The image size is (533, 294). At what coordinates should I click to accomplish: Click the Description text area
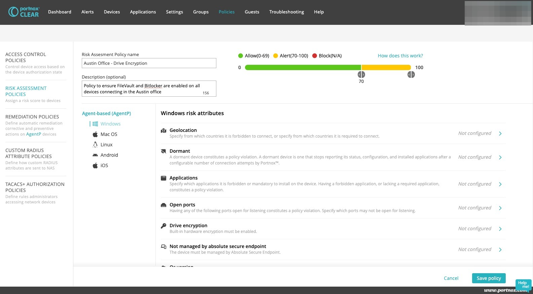(x=149, y=89)
